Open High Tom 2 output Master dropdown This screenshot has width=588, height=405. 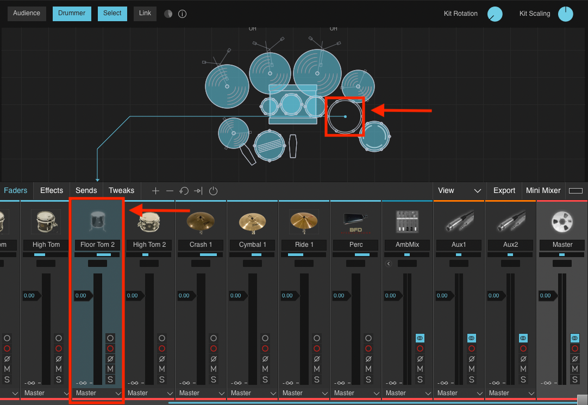click(149, 393)
